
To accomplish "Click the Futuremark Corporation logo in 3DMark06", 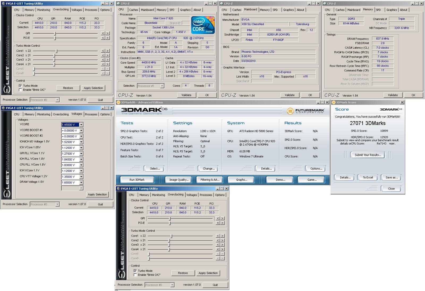I will (x=305, y=111).
